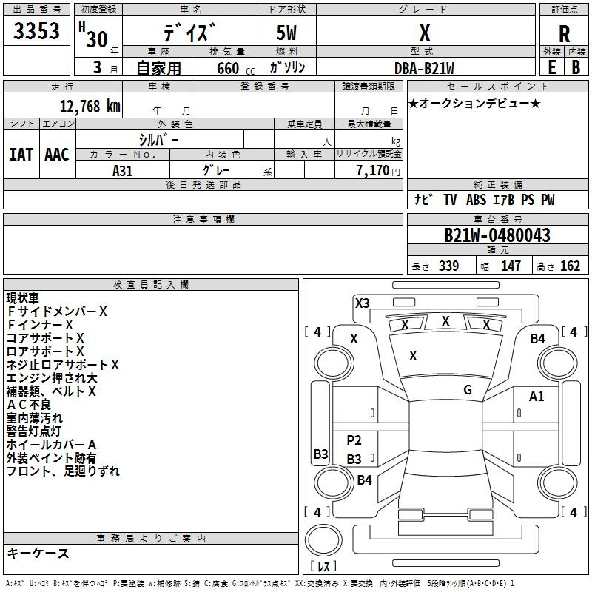Click the model code DBA-B21W
Viewport: 592px width, 592px height.
click(425, 68)
